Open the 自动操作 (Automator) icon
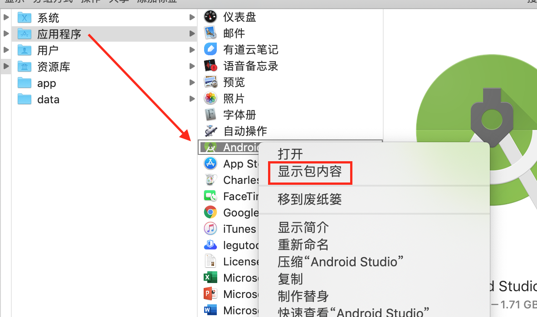537x317 pixels. (210, 131)
